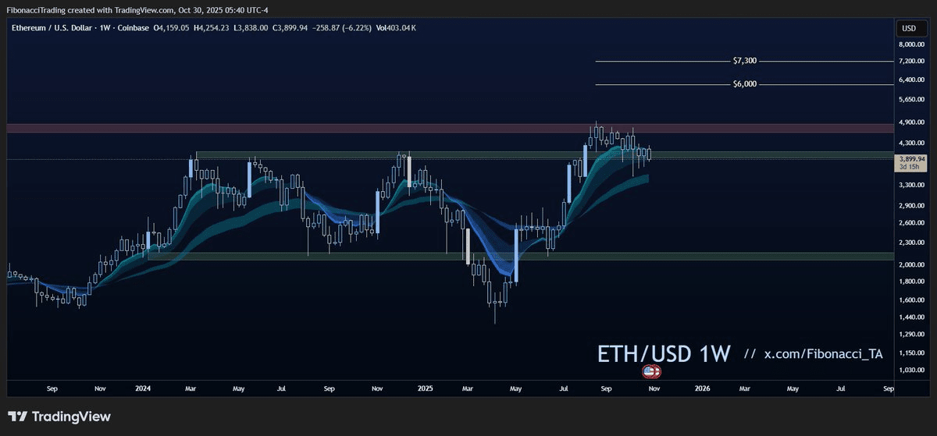
Task: Click the Vol 403.04K volume indicator label
Action: 395,28
